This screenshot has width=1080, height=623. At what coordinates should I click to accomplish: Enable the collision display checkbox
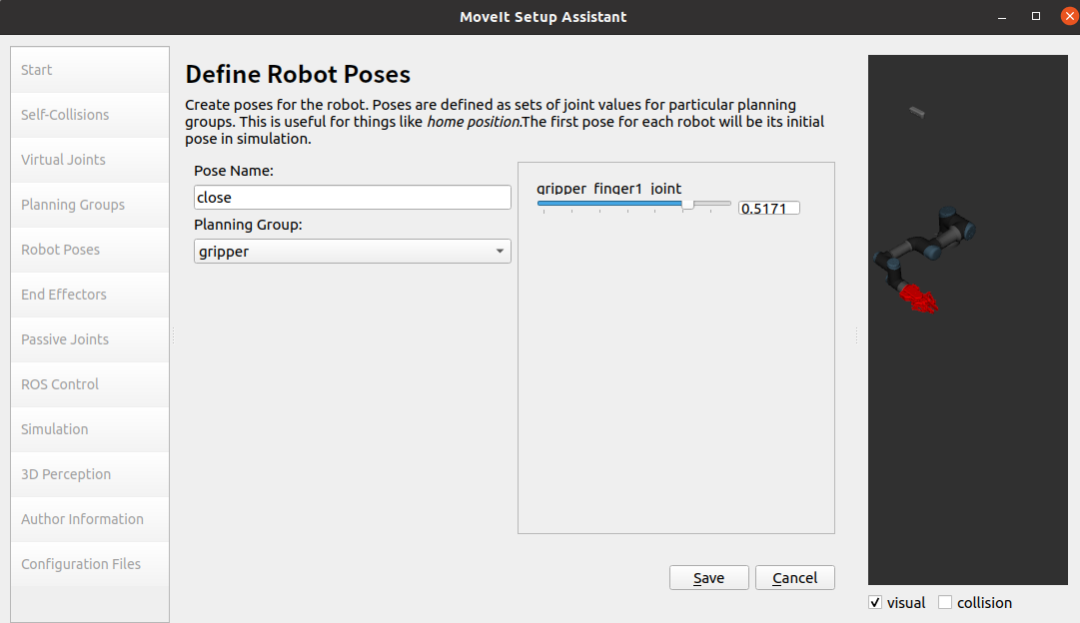pos(944,602)
